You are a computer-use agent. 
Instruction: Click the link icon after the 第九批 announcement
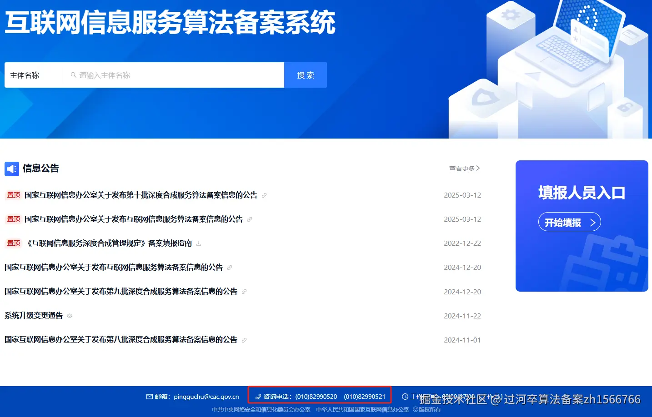244,292
